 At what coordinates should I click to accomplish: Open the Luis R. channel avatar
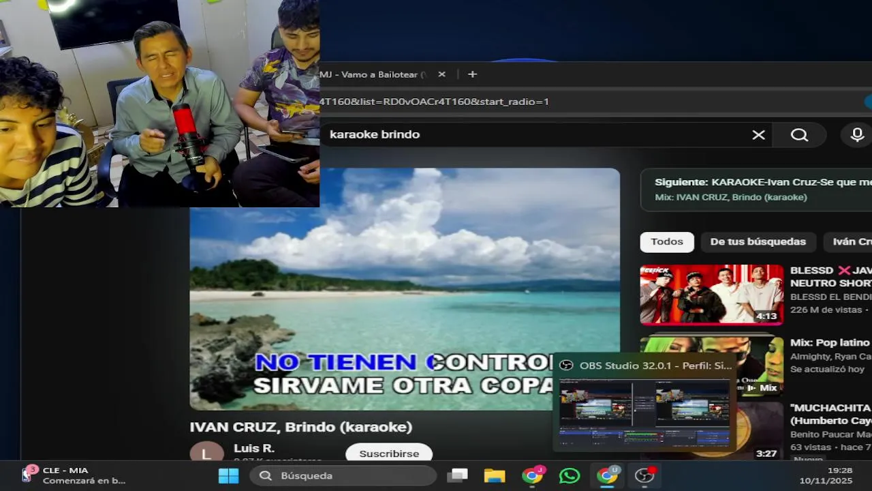[206, 451]
